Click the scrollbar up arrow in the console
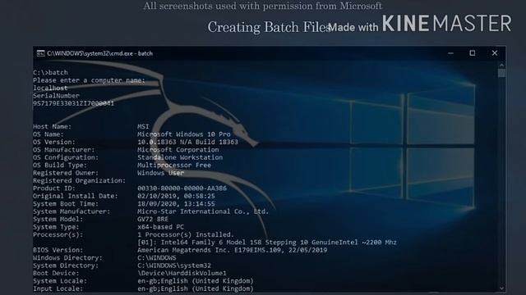 point(501,66)
